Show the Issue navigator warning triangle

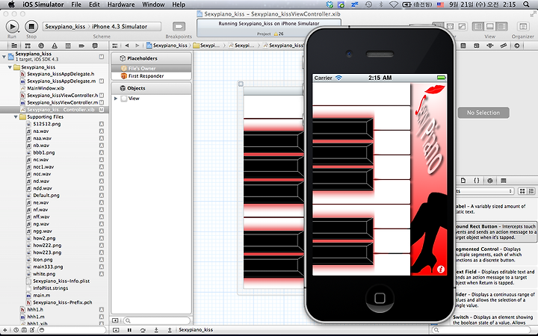click(x=55, y=46)
